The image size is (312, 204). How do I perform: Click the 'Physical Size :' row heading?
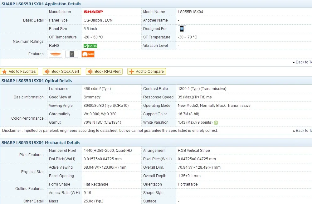coord(33,172)
